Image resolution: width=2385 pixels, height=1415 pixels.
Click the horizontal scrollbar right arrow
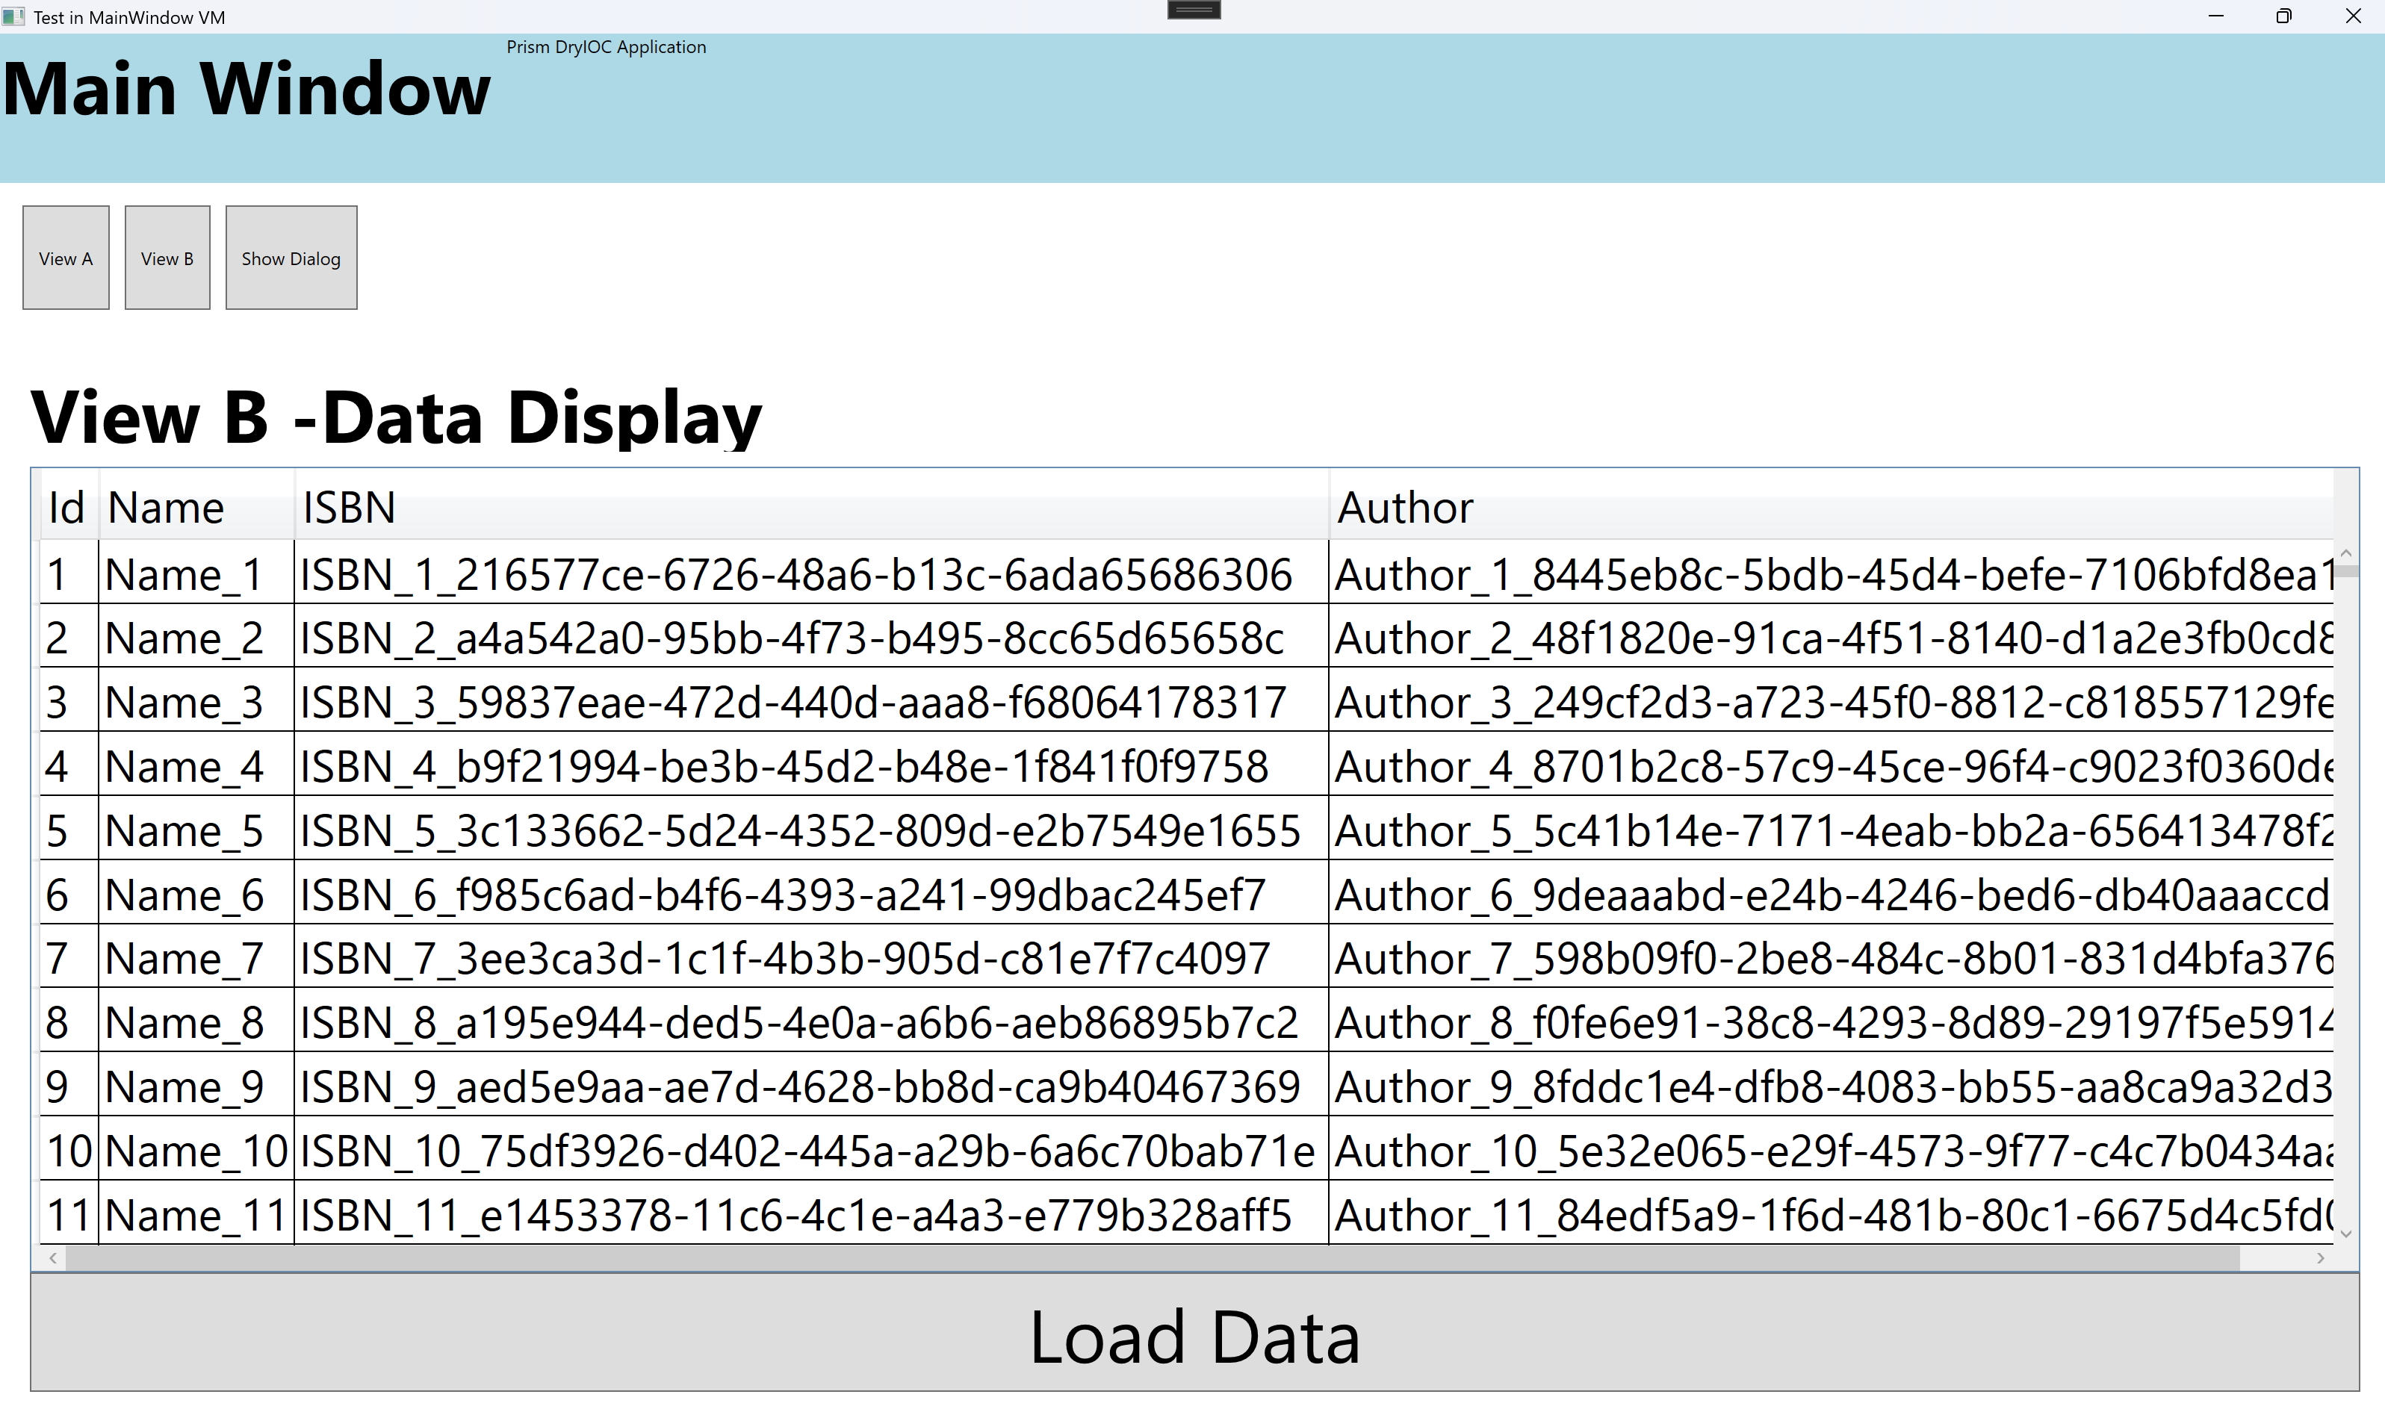(x=2320, y=1259)
